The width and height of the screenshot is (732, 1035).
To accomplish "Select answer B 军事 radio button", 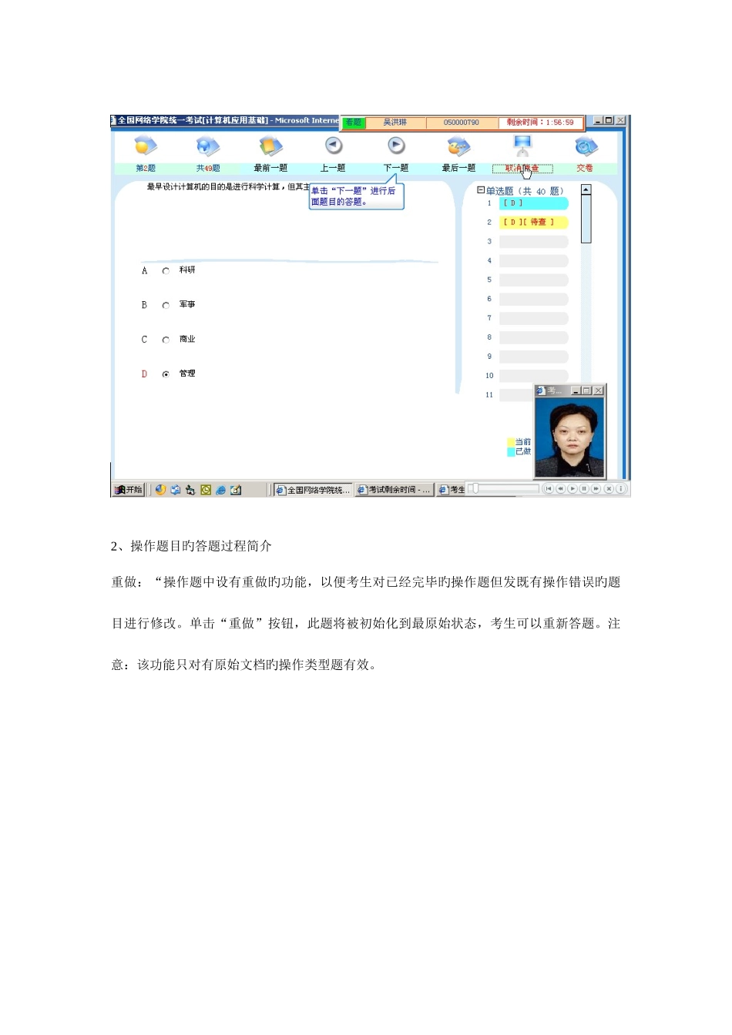I will (166, 305).
